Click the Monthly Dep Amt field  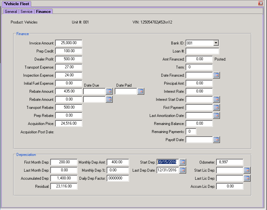coord(118,162)
